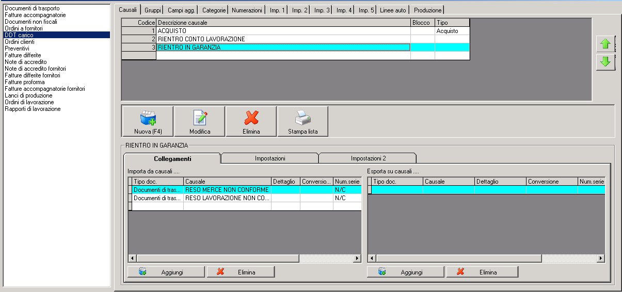Image resolution: width=622 pixels, height=292 pixels.
Task: Click the Modifica button
Action: (x=199, y=122)
